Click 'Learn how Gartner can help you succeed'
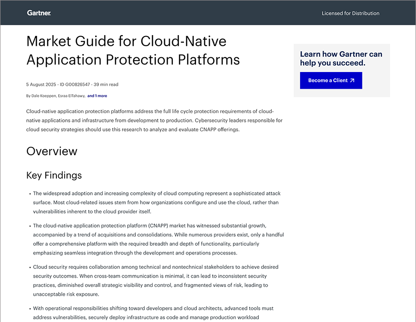 pyautogui.click(x=341, y=59)
